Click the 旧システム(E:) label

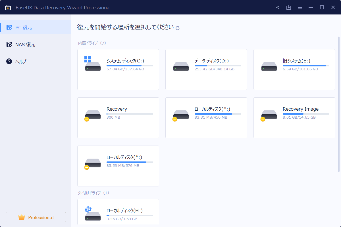tap(296, 61)
